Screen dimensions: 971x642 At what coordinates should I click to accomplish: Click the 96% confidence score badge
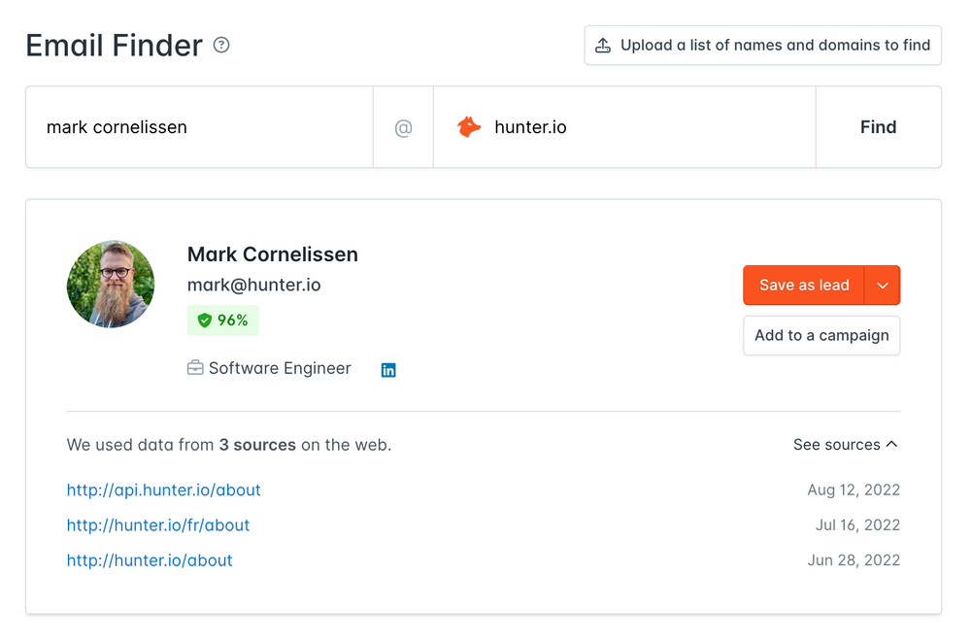coord(222,320)
